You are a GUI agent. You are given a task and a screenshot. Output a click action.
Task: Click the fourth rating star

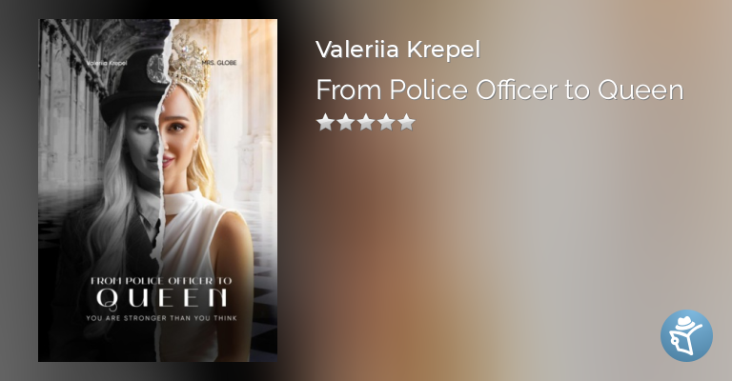click(x=387, y=122)
